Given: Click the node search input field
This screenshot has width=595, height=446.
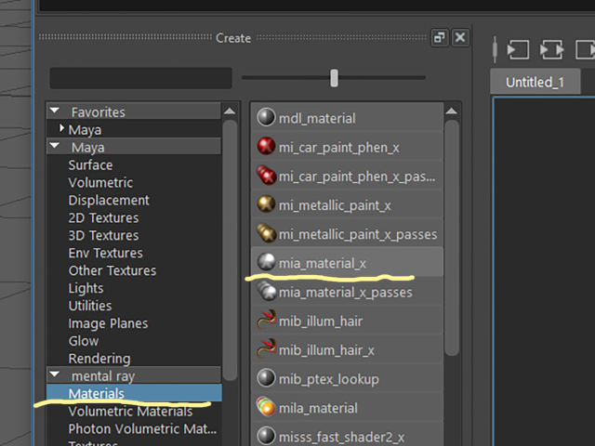Looking at the screenshot, I should 140,78.
